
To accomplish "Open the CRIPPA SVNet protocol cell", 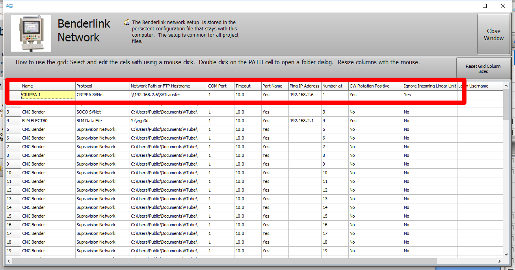I will point(102,95).
